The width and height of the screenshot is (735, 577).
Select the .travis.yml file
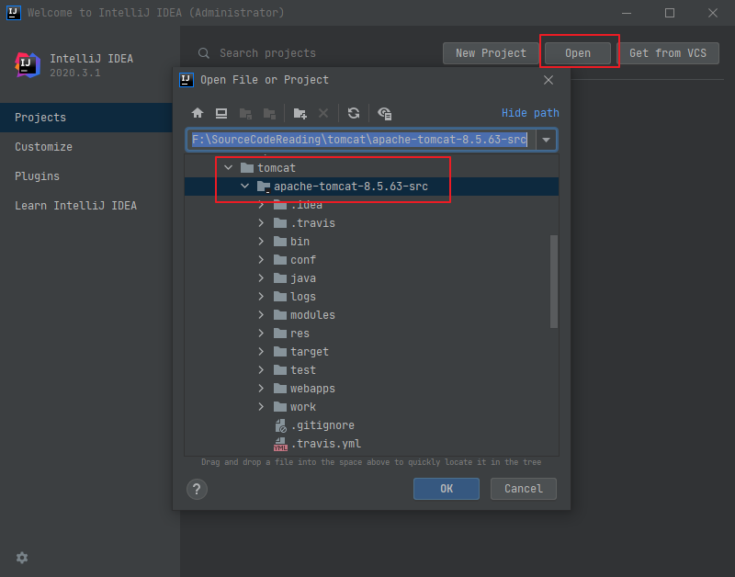[326, 444]
